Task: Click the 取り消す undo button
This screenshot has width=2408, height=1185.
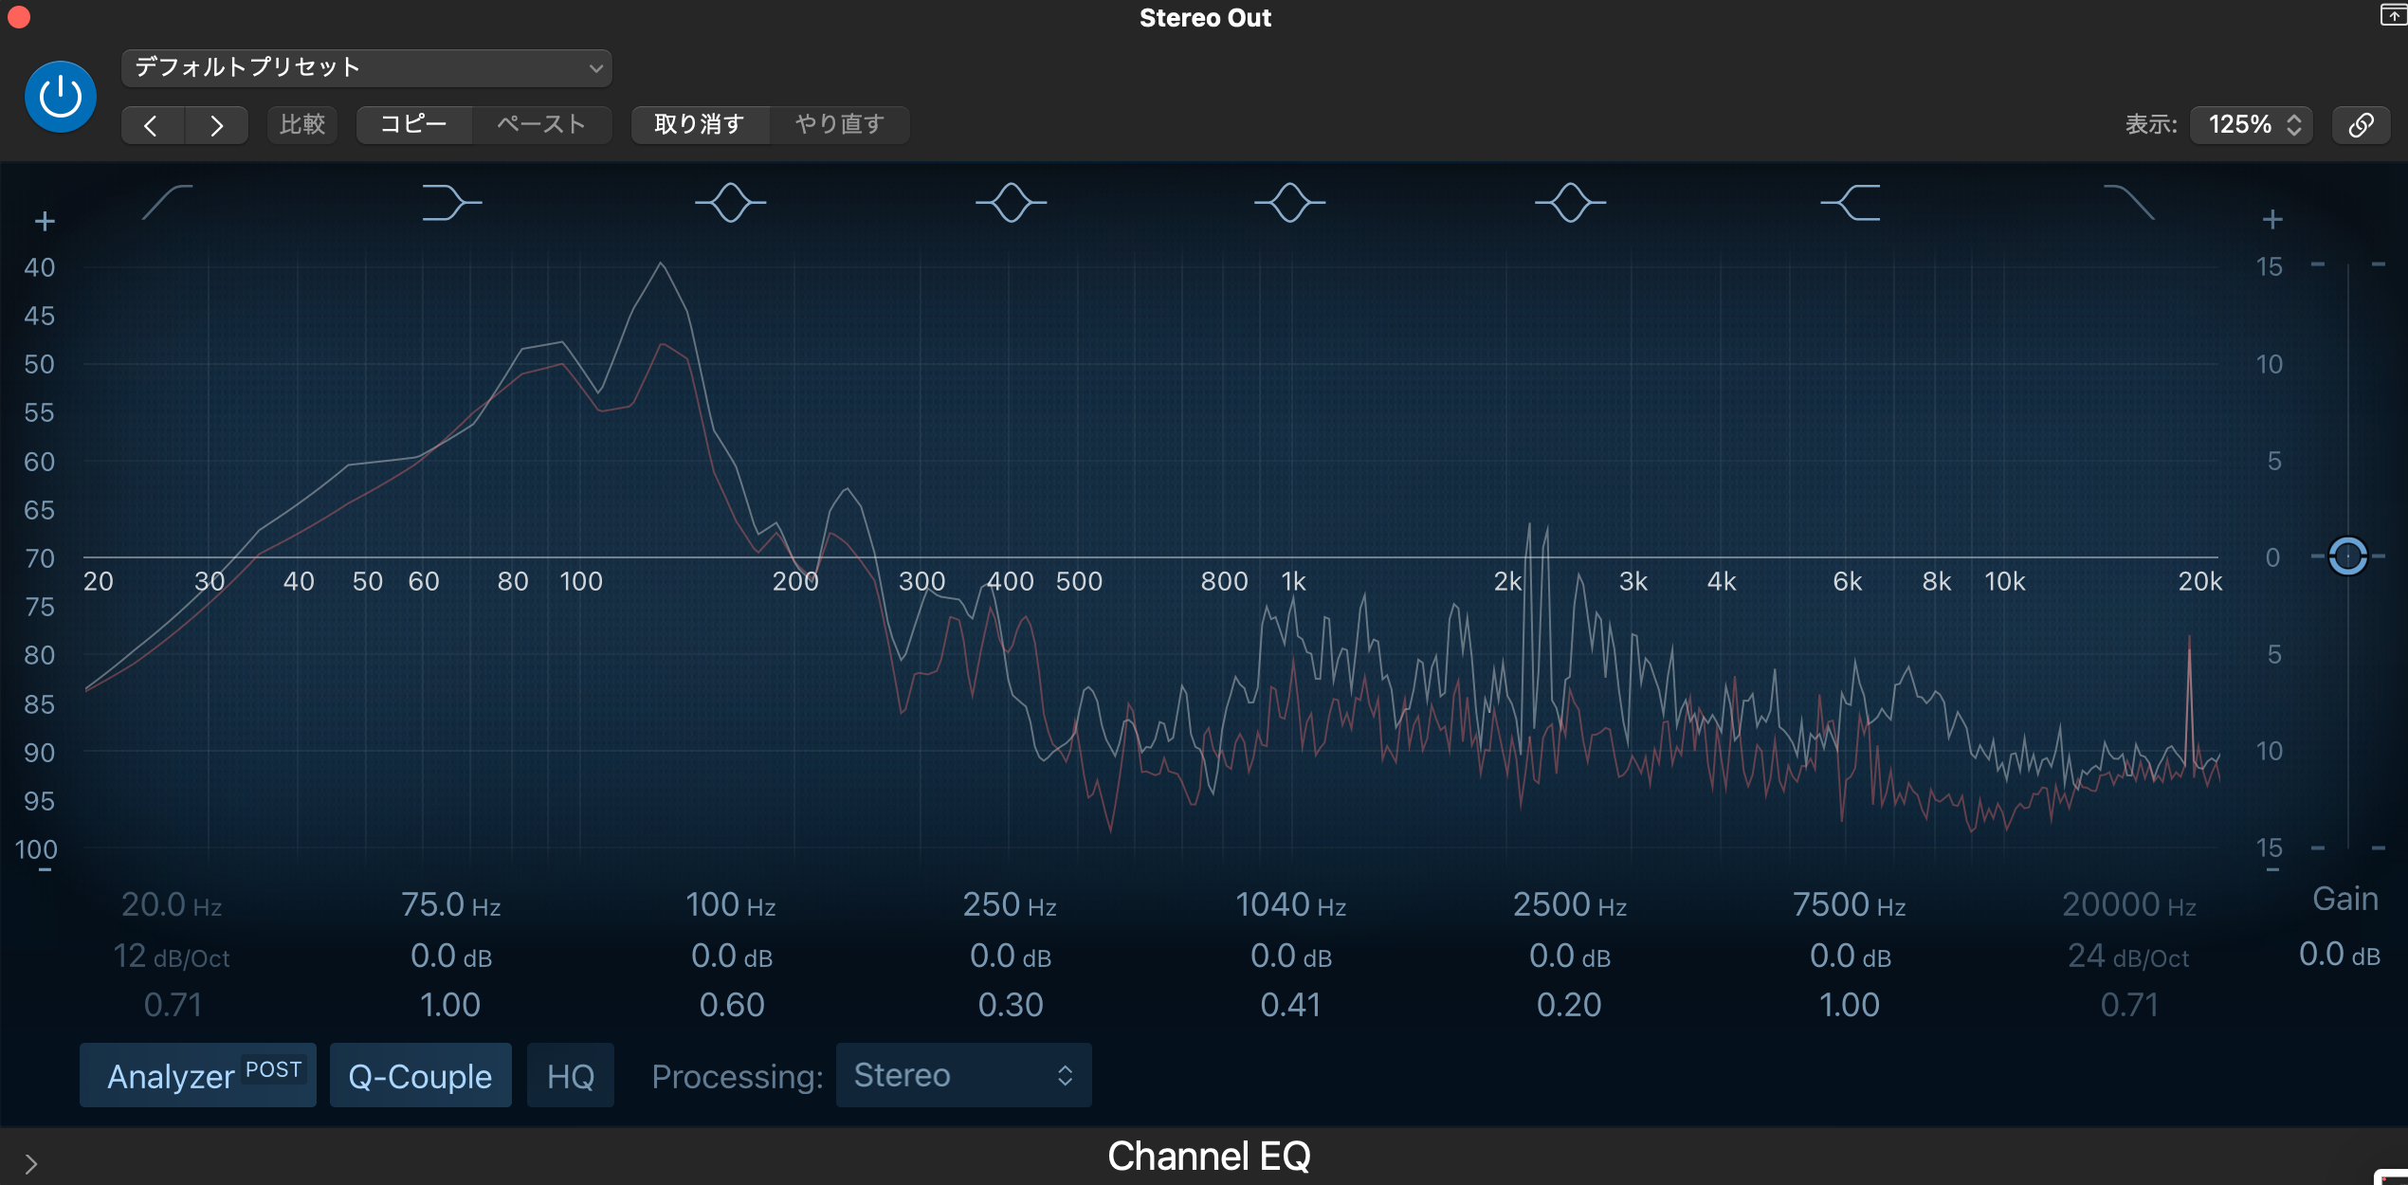Action: [x=699, y=124]
